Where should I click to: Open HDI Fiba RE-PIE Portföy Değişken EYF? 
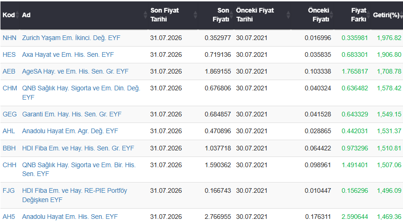[x=75, y=195]
